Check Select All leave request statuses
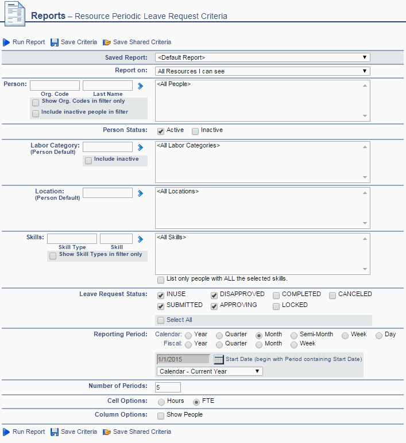 (161, 320)
